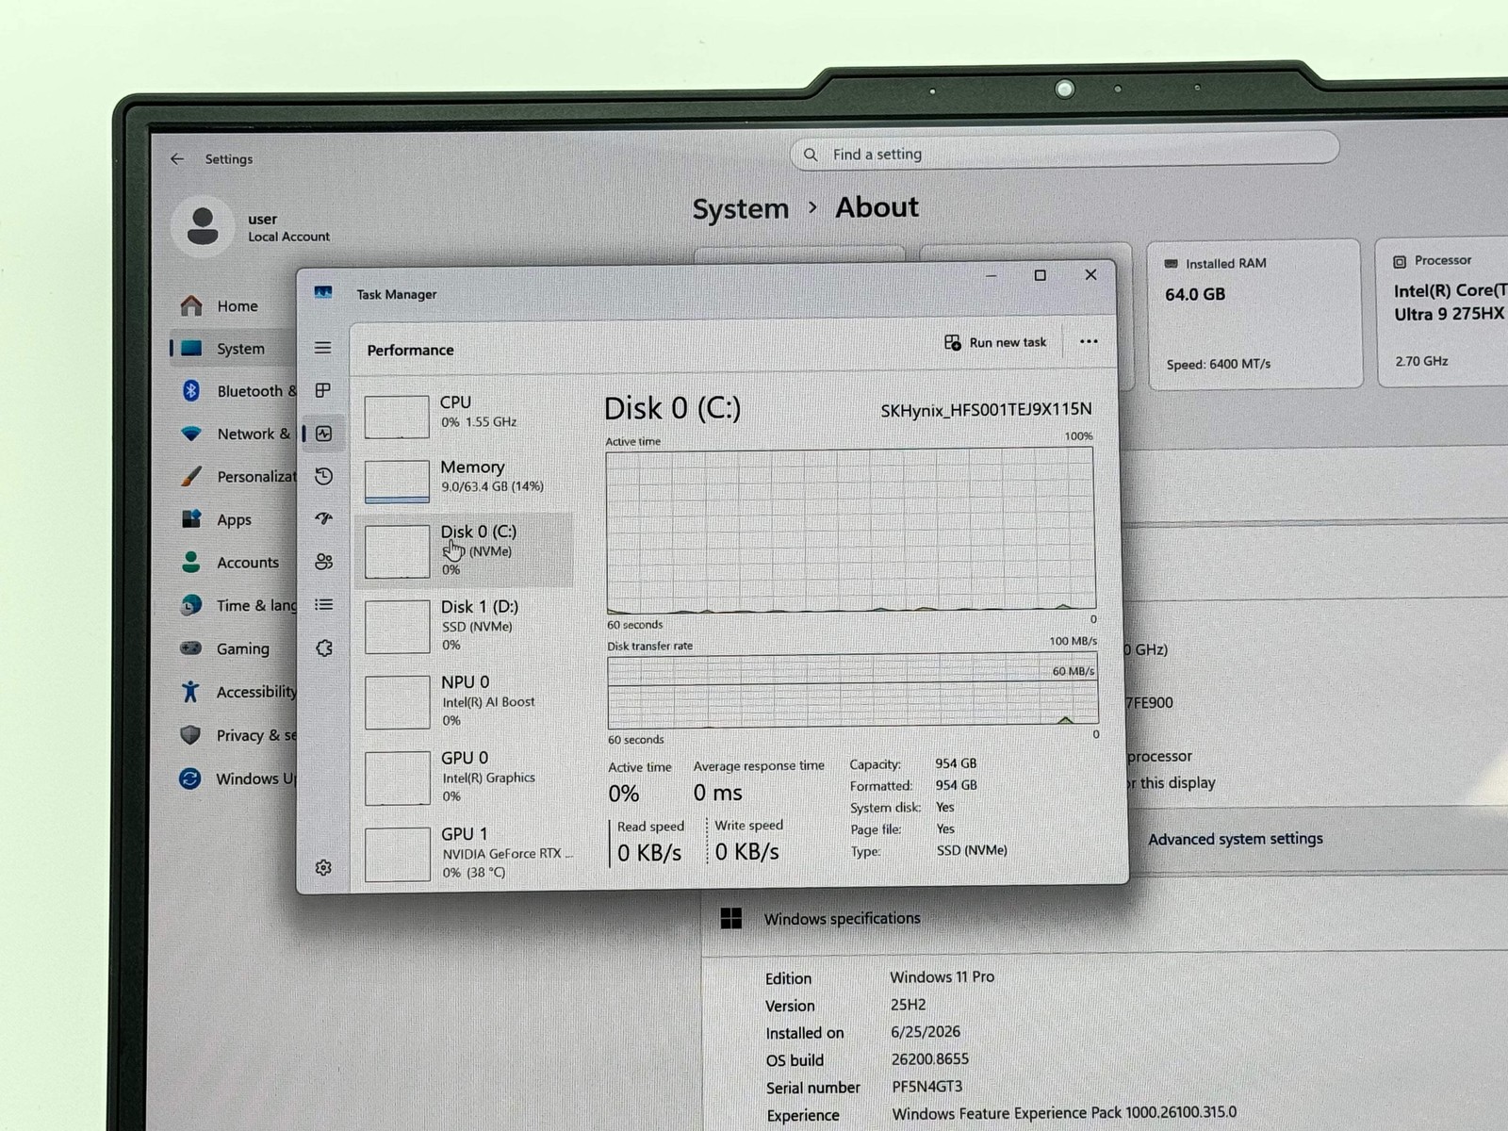The width and height of the screenshot is (1508, 1131).
Task: Click the Find a setting search box
Action: (1064, 153)
